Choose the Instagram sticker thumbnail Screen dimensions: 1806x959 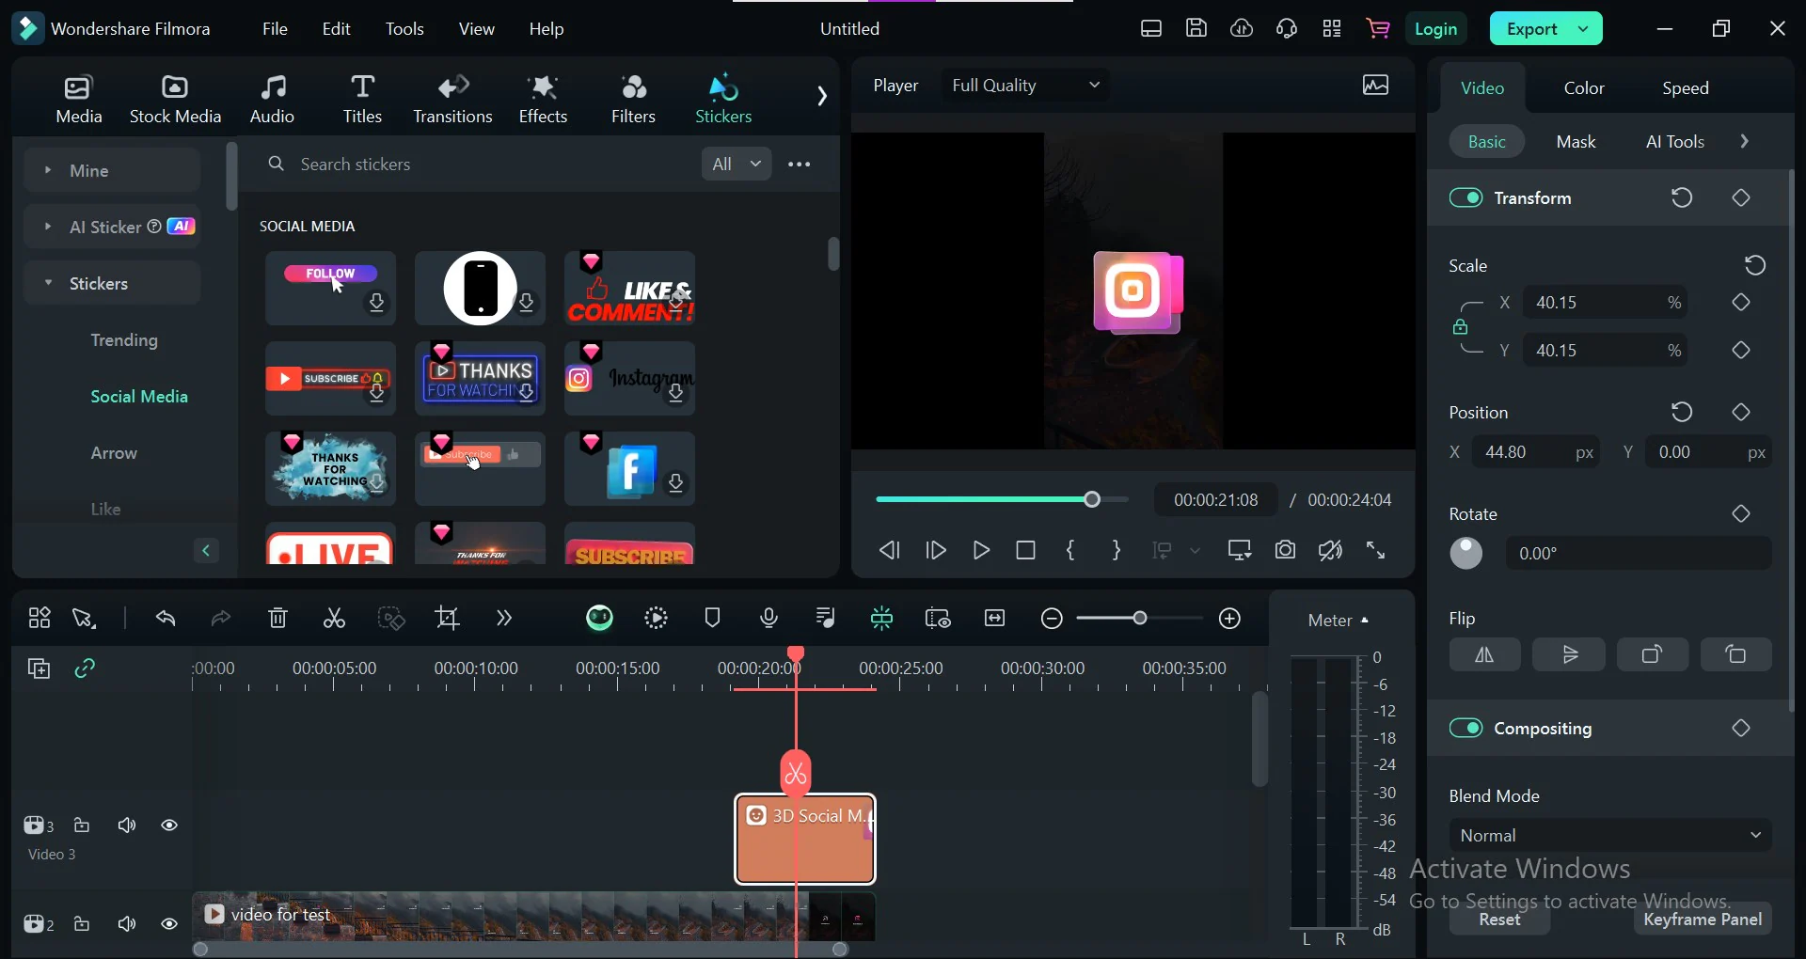point(629,378)
